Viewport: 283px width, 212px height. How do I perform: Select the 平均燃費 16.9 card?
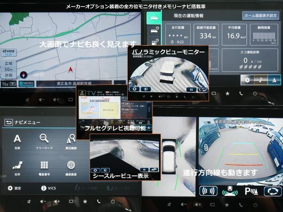coord(234,34)
